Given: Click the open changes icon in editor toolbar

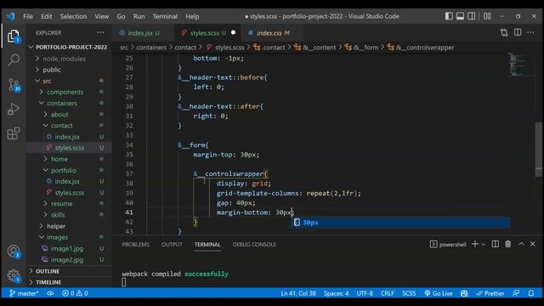Looking at the screenshot, I should pyautogui.click(x=504, y=32).
